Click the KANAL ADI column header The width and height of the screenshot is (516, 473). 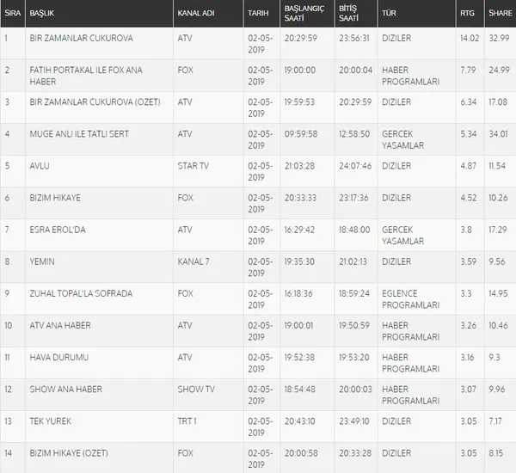[208, 13]
